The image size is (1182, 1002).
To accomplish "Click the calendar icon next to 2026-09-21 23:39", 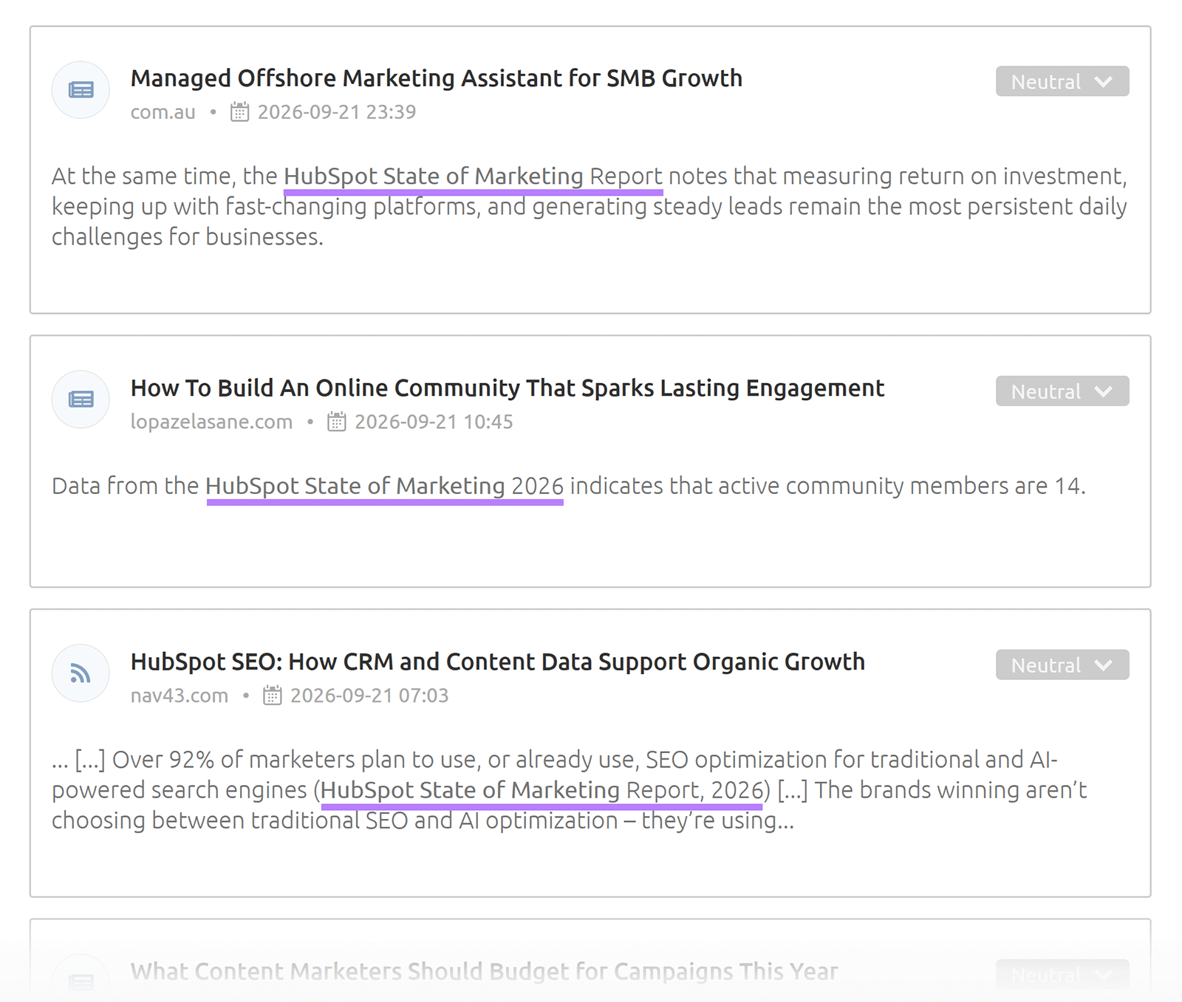I will click(239, 111).
